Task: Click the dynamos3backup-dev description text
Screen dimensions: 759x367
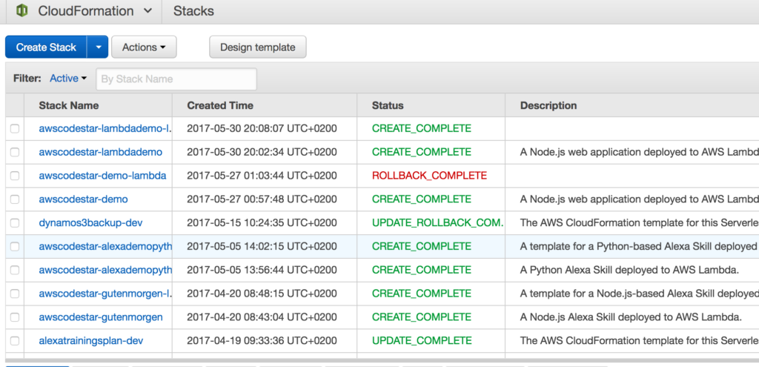Action: [x=639, y=222]
